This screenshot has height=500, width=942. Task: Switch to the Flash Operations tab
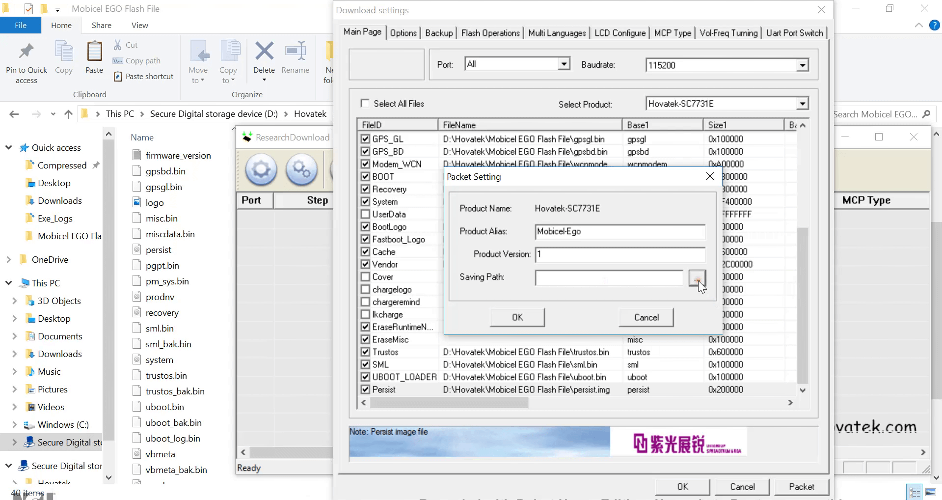pos(490,32)
